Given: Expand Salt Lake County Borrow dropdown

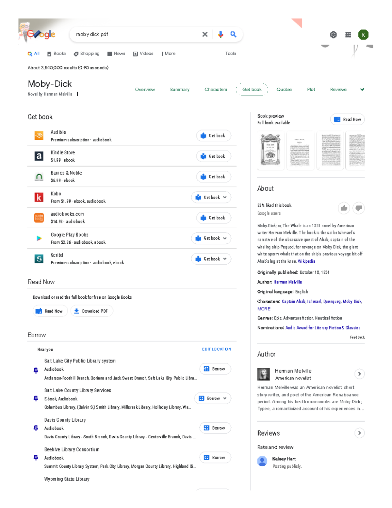Looking at the screenshot, I should pos(225,398).
